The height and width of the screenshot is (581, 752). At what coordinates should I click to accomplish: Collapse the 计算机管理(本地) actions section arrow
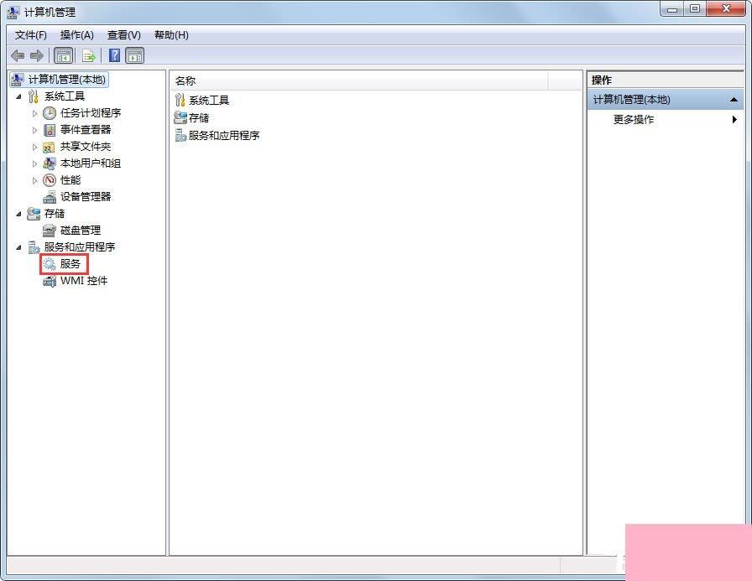tap(734, 100)
